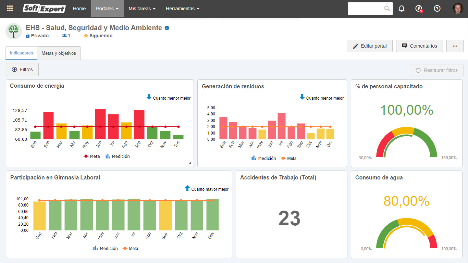Image resolution: width=468 pixels, height=263 pixels.
Task: Expand the Mis tareas dropdown menu
Action: point(142,9)
